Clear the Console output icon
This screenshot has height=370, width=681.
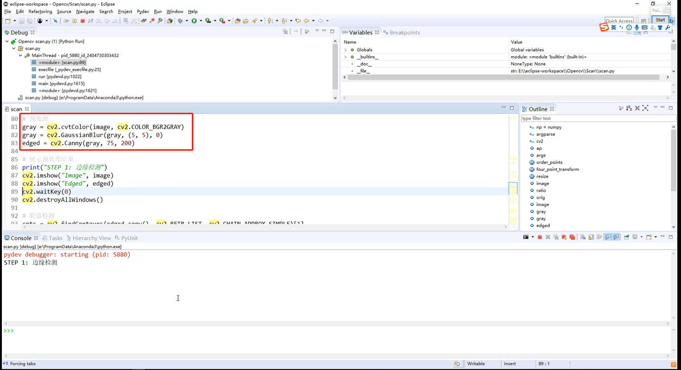pyautogui.click(x=583, y=237)
